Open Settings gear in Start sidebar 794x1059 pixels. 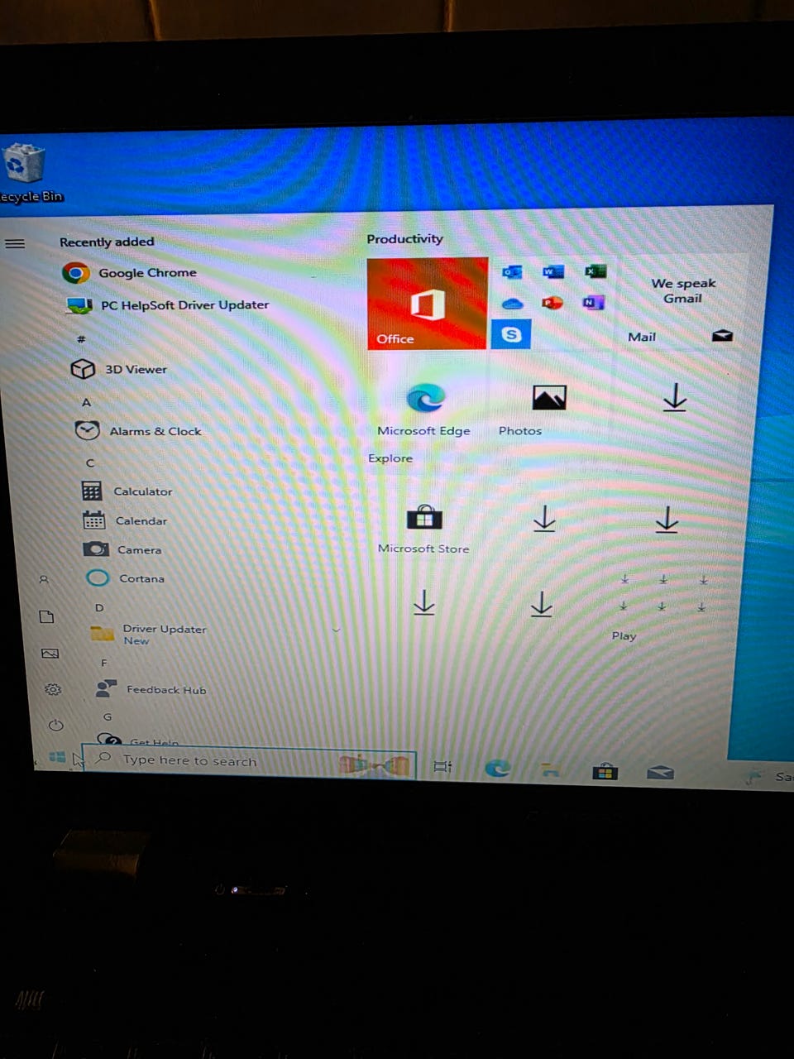(x=53, y=689)
